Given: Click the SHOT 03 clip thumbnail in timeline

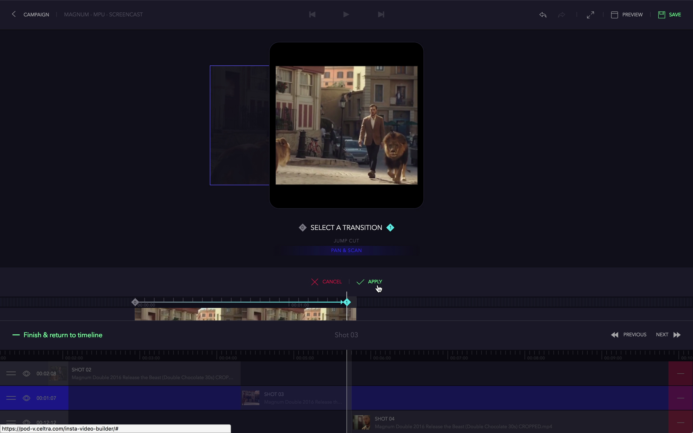Looking at the screenshot, I should click(x=251, y=398).
